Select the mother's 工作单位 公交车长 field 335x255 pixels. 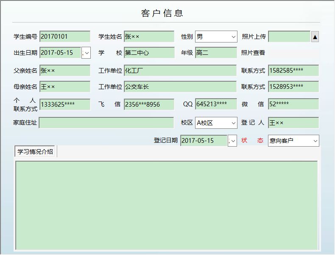coord(180,87)
